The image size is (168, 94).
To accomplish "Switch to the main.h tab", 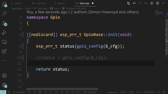I will click(16, 3).
